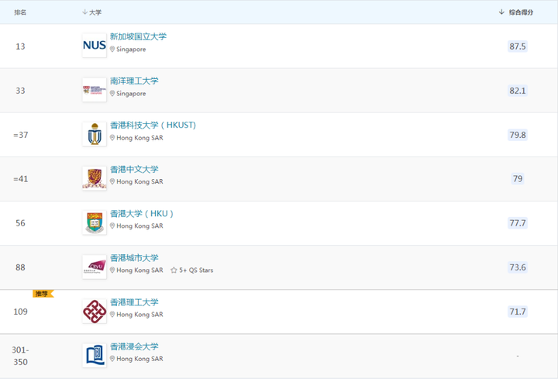
Task: Click the location pin for 新加坡国立大学
Action: [x=112, y=49]
